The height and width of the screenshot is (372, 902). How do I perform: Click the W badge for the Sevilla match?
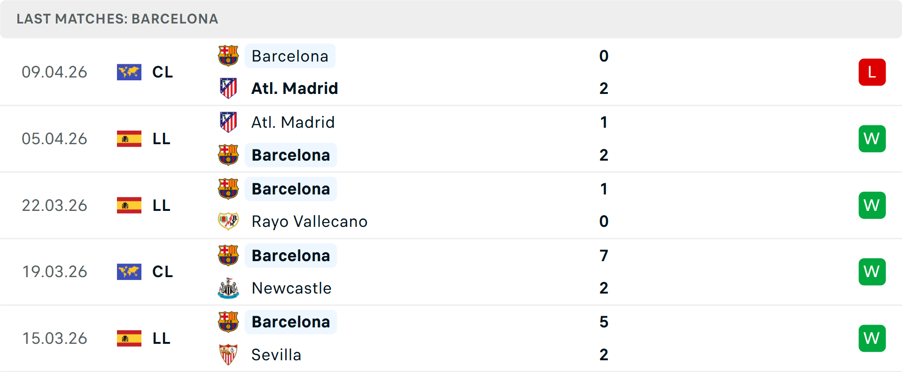pyautogui.click(x=872, y=338)
